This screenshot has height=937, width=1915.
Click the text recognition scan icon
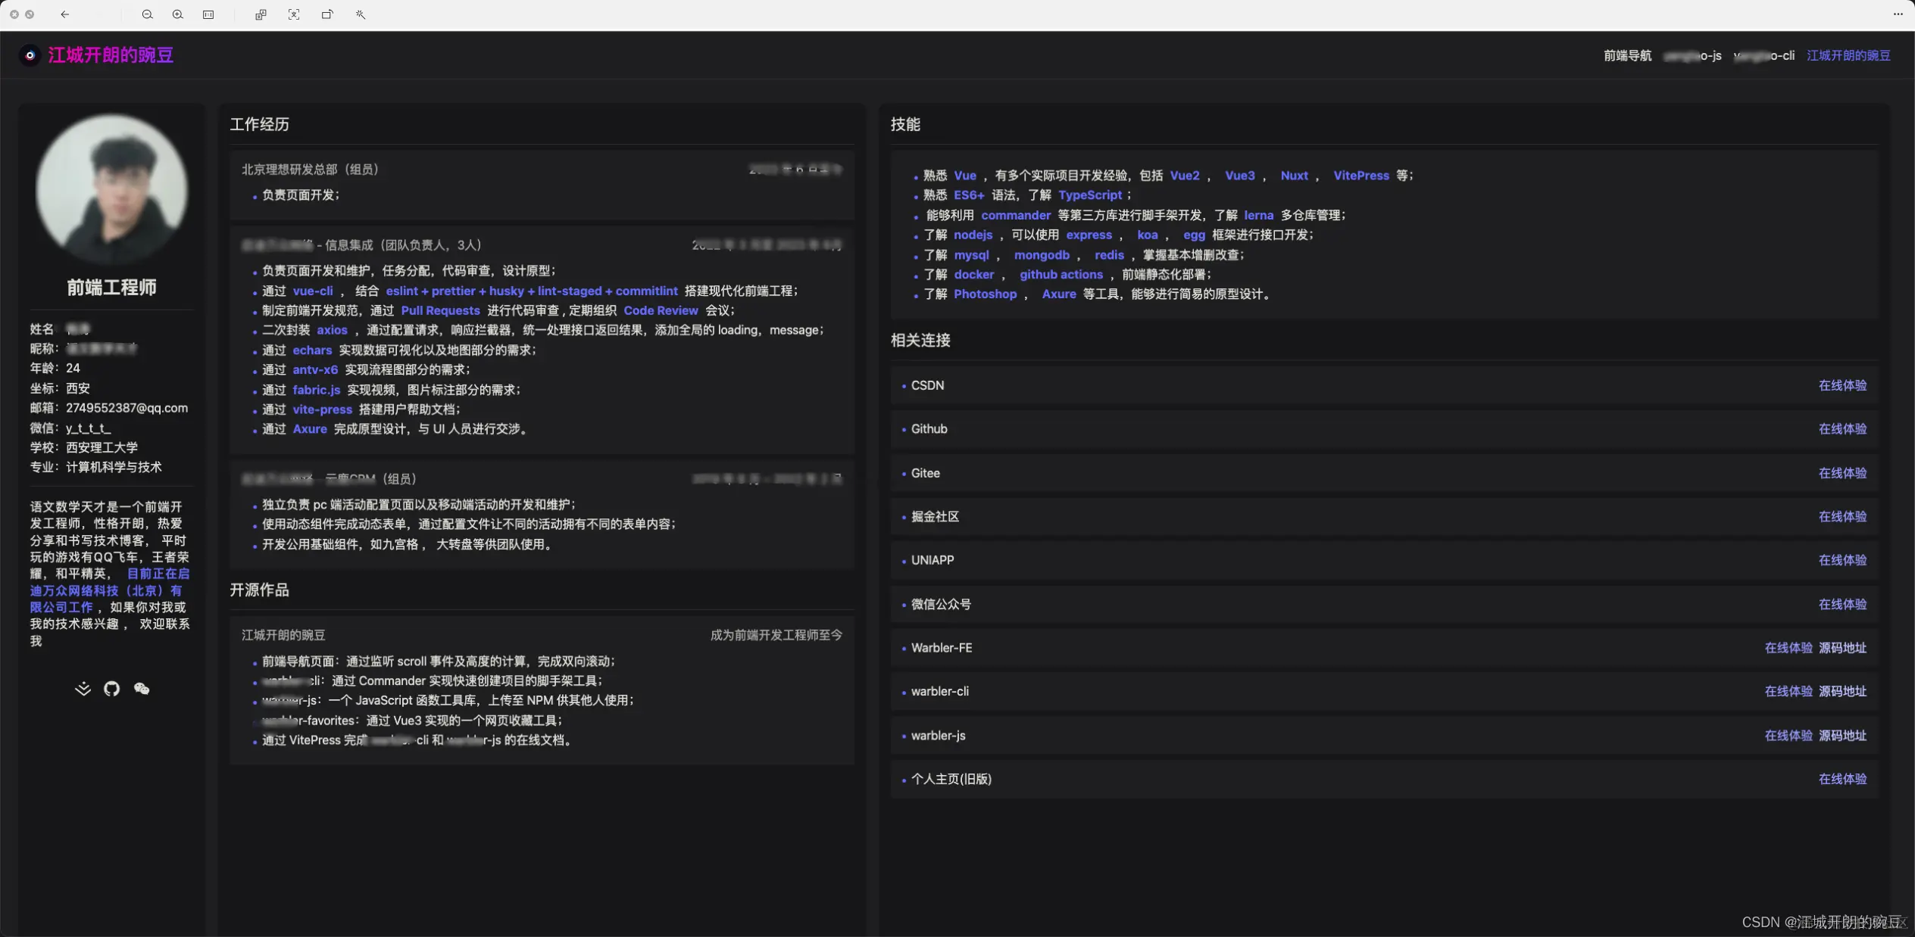pos(294,14)
